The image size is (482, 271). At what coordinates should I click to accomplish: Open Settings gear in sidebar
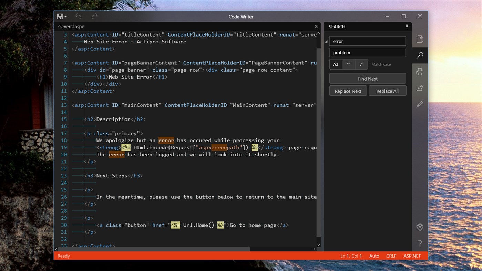pos(420,227)
